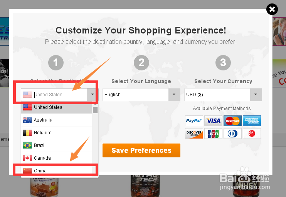This screenshot has height=197, width=286.
Task: Click the Save Preferences button
Action: click(141, 150)
